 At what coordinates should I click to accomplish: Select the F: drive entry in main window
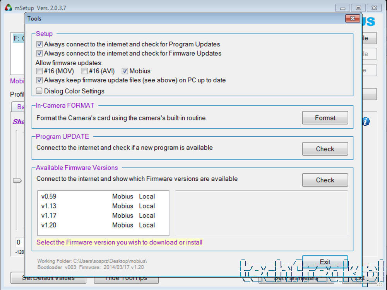[19, 38]
